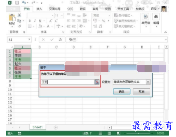Viewport: 176px width, 137px height.
Task: Open the 设置为 format style dropdown
Action: (x=148, y=82)
